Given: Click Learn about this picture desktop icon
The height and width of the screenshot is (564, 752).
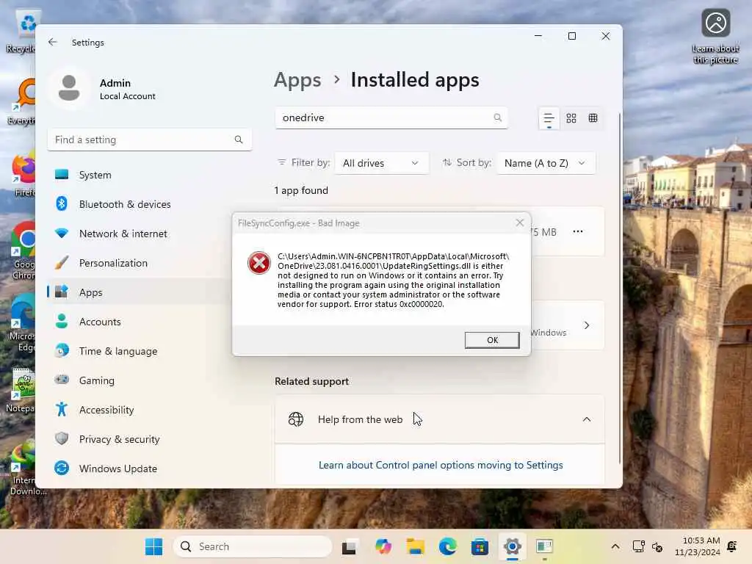Looking at the screenshot, I should tap(715, 37).
